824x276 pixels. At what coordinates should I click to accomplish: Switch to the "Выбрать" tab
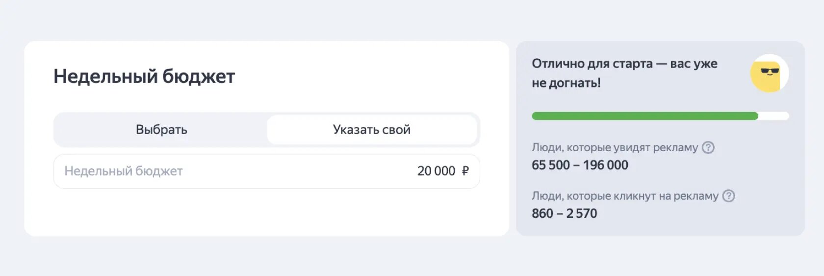point(161,130)
